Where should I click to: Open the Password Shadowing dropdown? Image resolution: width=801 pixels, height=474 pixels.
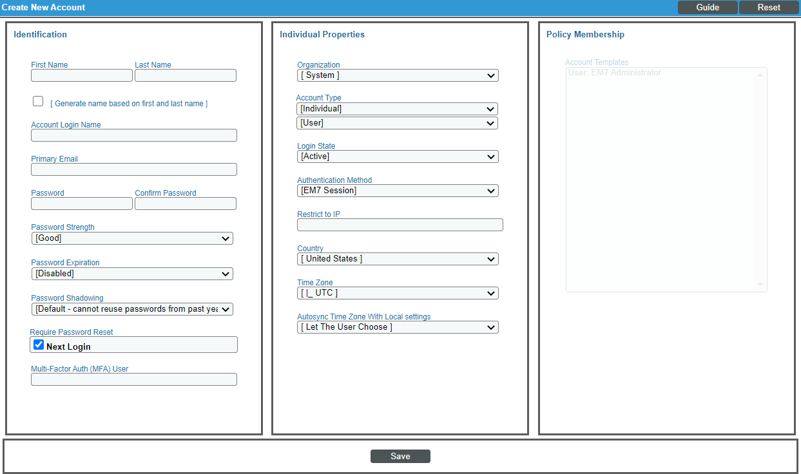(x=131, y=308)
